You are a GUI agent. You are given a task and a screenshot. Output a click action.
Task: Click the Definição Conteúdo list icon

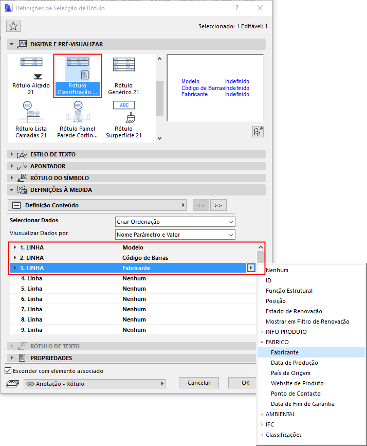click(x=16, y=205)
